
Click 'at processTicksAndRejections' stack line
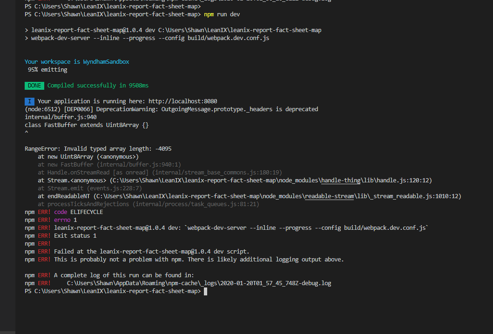point(149,204)
